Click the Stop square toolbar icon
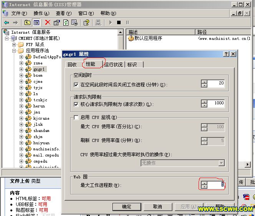255x216 pixels. 119,23
